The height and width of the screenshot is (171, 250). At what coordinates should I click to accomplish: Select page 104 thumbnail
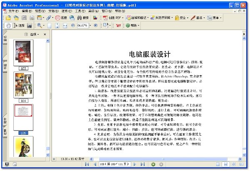23,85
